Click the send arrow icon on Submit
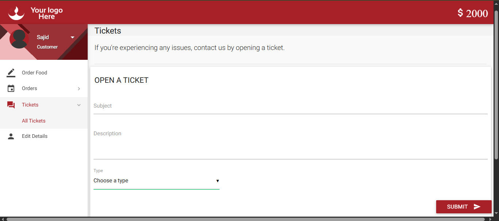The width and height of the screenshot is (499, 221). (477, 207)
